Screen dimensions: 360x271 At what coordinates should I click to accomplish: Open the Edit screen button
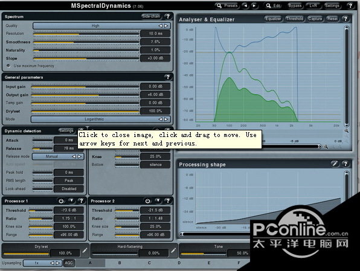[273, 6]
